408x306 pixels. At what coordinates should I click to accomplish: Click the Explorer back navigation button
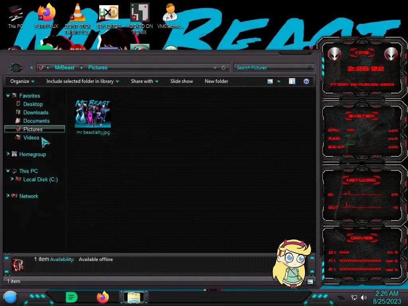[16, 68]
